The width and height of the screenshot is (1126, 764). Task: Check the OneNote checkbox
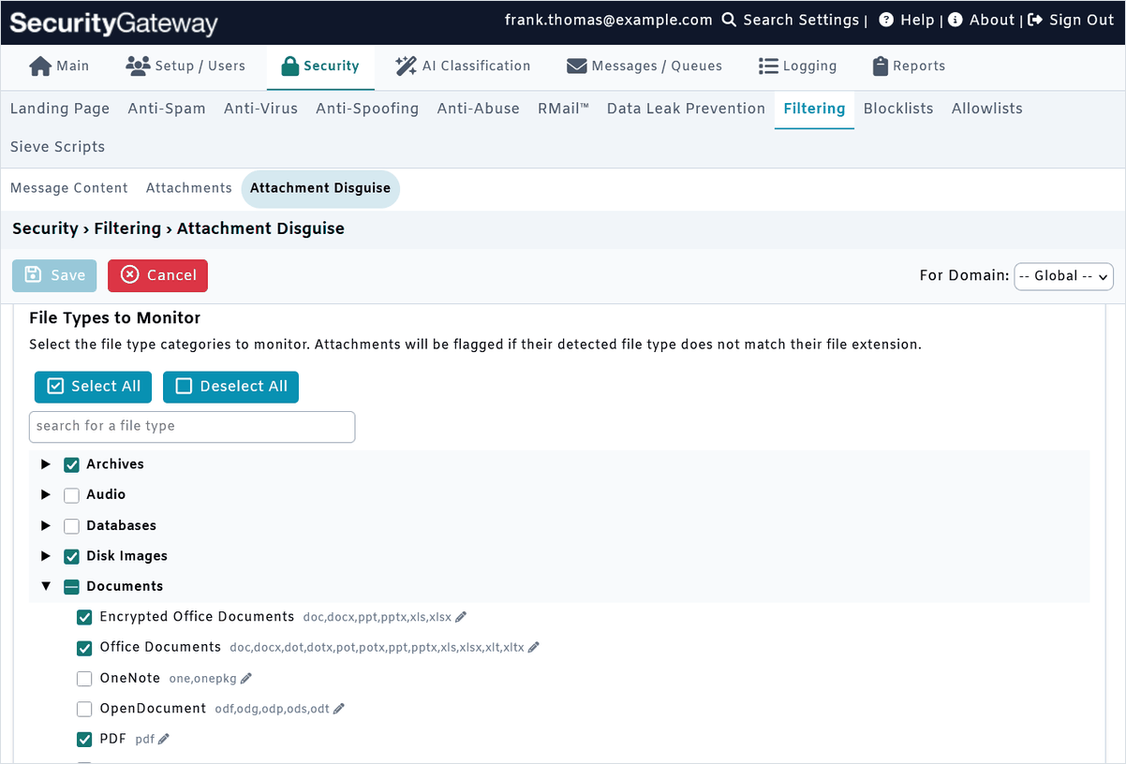84,679
